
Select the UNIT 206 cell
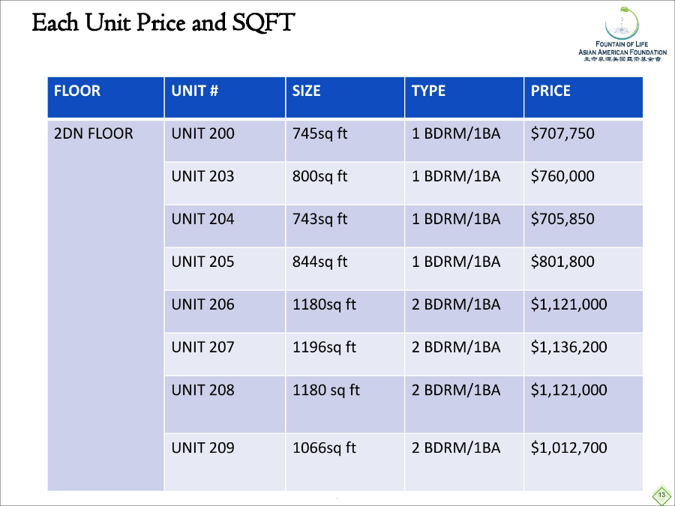click(225, 310)
